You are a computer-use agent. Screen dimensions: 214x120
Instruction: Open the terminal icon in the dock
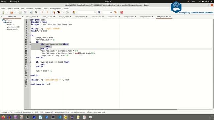53,117
